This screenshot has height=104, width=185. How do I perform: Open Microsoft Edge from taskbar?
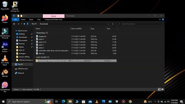pos(64,101)
